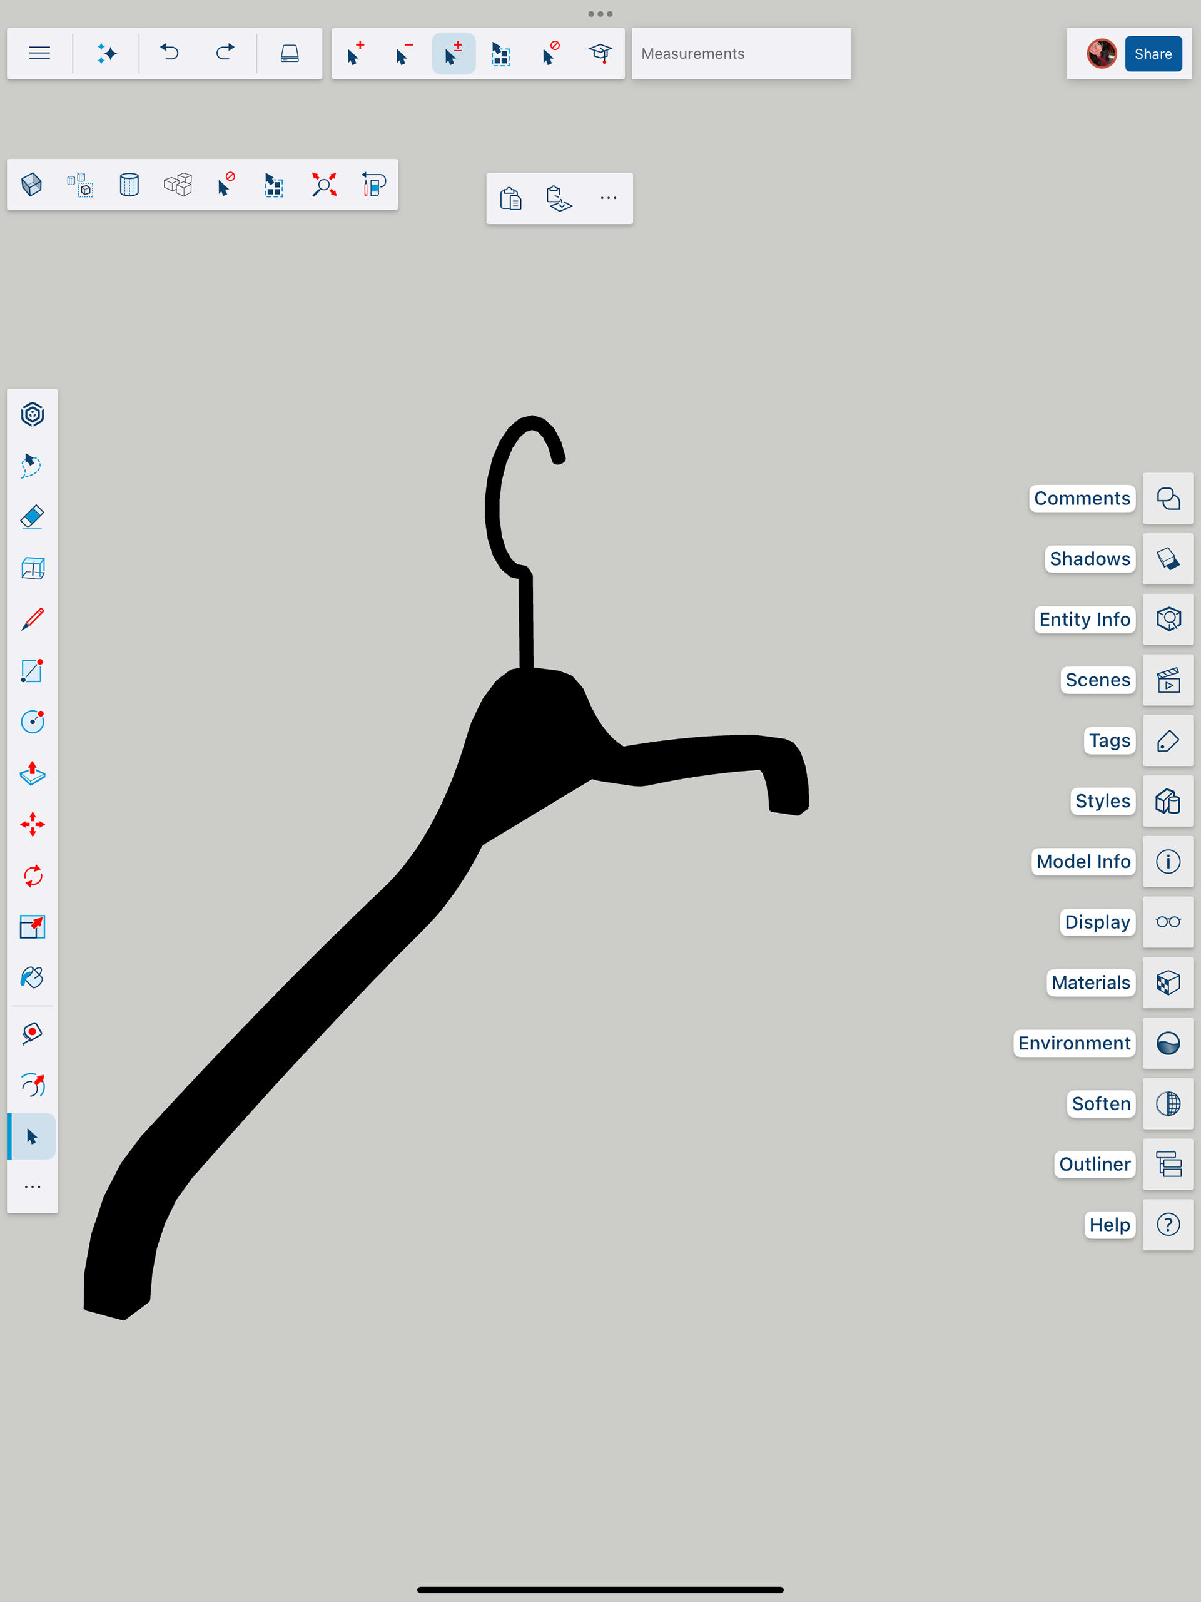Click the Undo button
The image size is (1201, 1602).
tap(170, 54)
